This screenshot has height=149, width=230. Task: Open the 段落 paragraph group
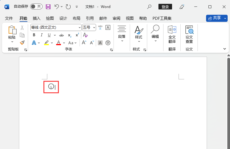click(122, 34)
